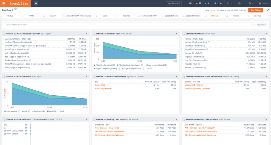Toggle Edge to cloud direct (1) legend
The height and width of the screenshot is (145, 271).
pos(156,65)
